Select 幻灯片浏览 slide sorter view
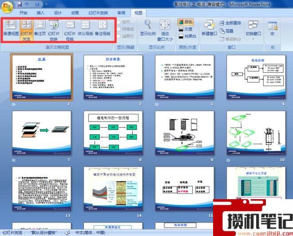The image size is (293, 236). 26,31
